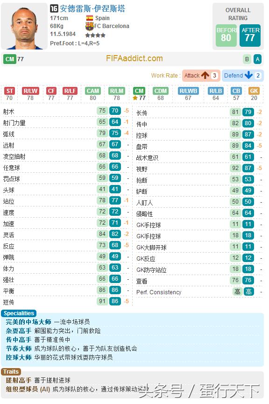Click the 控球大师 speciality
Viewport: 269px width, 404px height.
coord(19,357)
